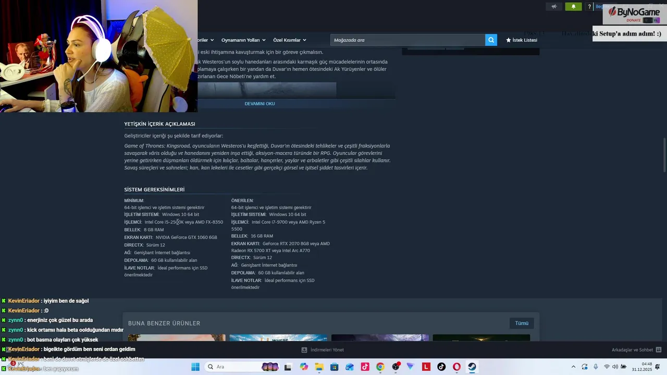
Task: Click the 16 GB RAM value
Action: pyautogui.click(x=262, y=236)
